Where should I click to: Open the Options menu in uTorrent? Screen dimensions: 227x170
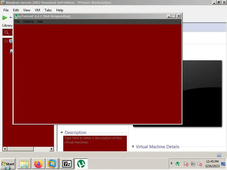click(28, 22)
